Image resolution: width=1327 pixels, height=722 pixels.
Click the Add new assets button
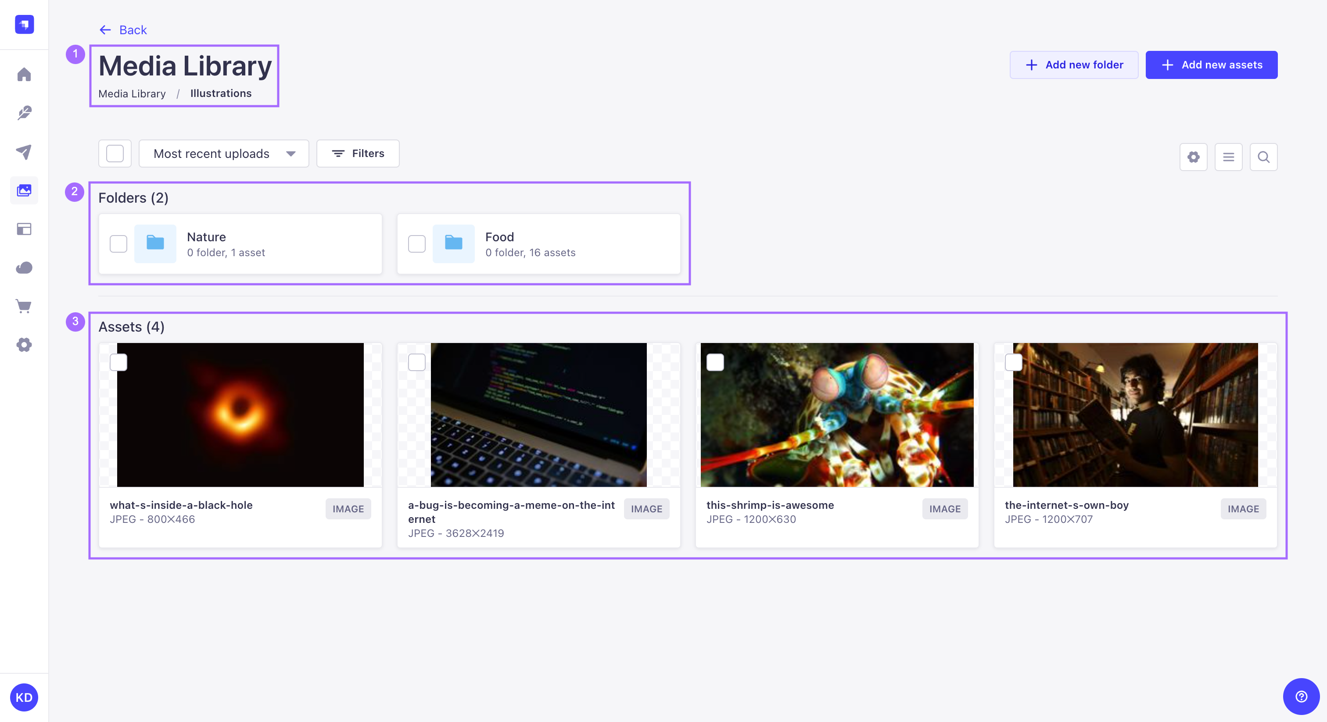[1212, 65]
